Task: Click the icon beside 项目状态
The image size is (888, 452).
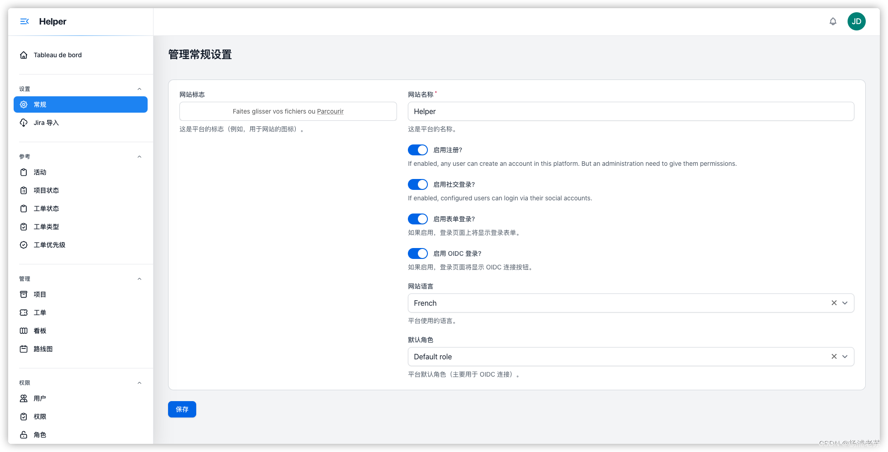Action: [24, 190]
